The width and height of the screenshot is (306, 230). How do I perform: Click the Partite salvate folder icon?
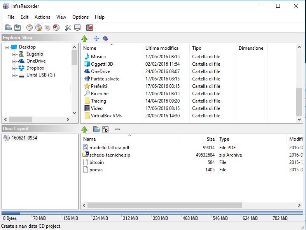(87, 78)
